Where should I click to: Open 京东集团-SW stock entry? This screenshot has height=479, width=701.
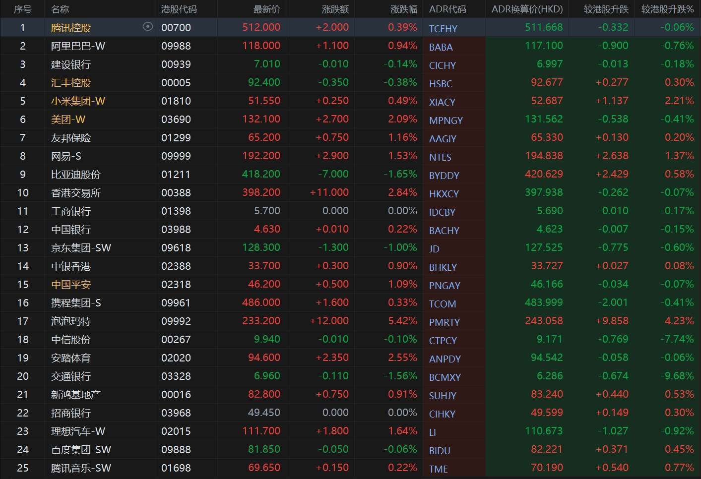(81, 248)
